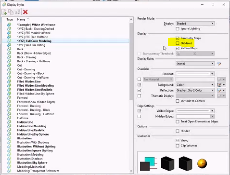Image resolution: width=230 pixels, height=175 pixels.
Task: Click the Import display style icon
Action: click(17, 12)
